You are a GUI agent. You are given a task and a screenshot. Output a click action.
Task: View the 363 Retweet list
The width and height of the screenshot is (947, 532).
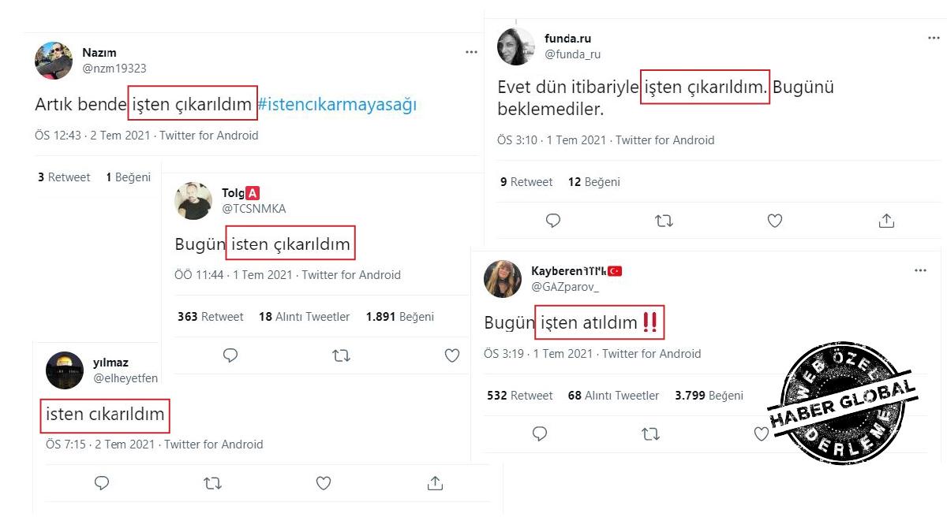coord(211,316)
